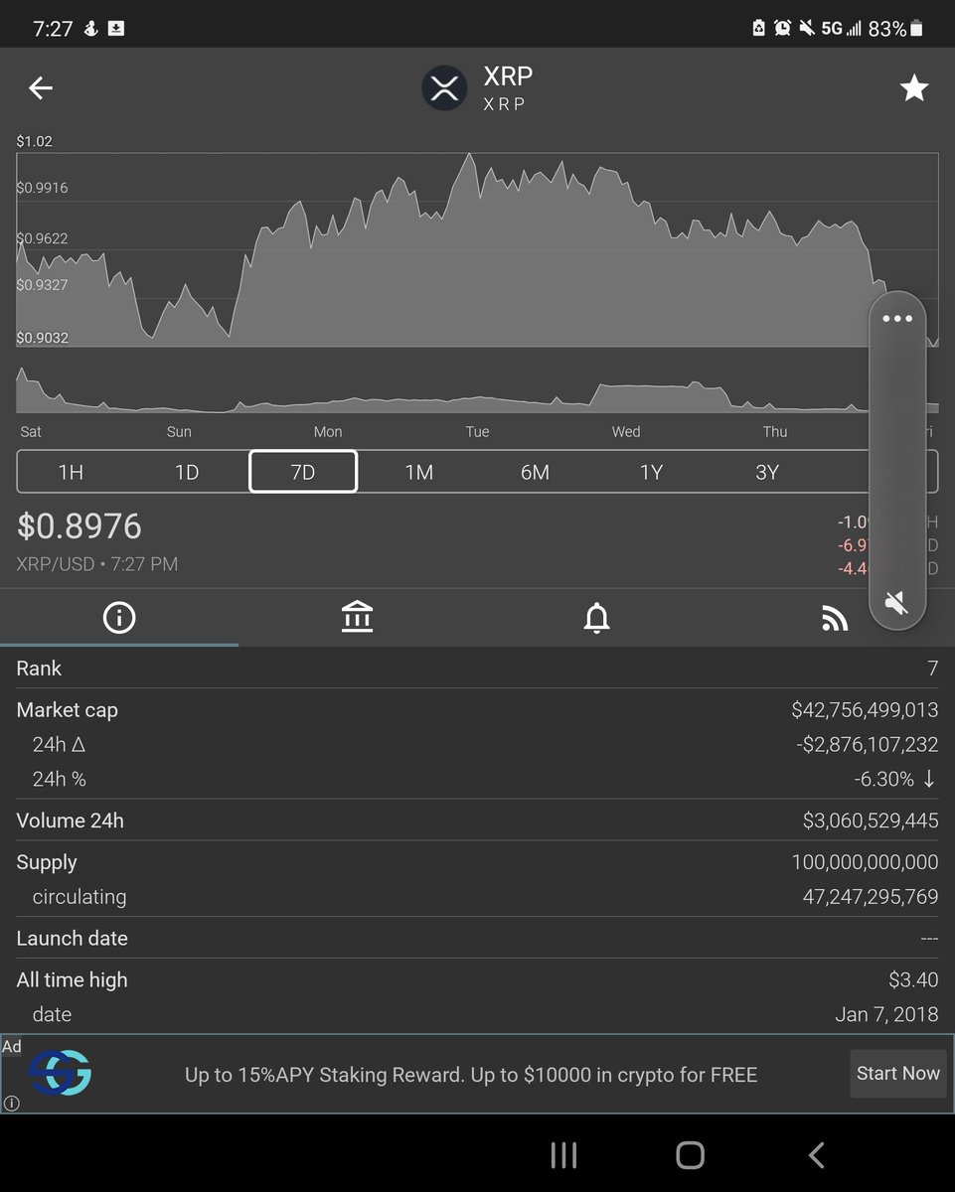
Task: Tap the Launch date label
Action: point(72,939)
